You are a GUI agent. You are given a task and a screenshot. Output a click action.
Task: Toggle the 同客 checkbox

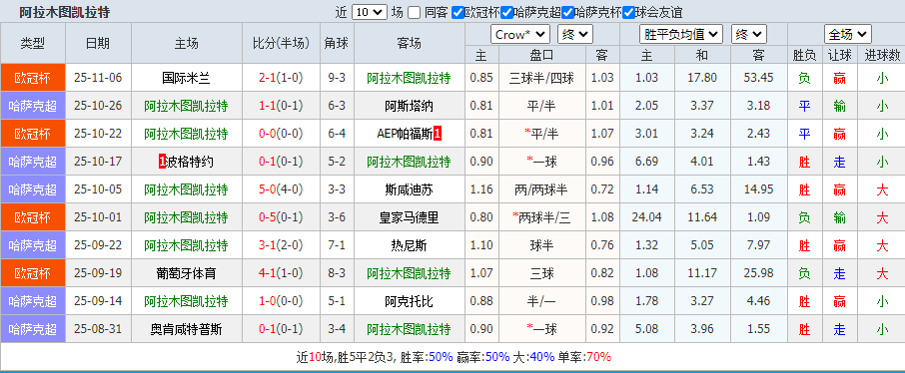pos(415,12)
